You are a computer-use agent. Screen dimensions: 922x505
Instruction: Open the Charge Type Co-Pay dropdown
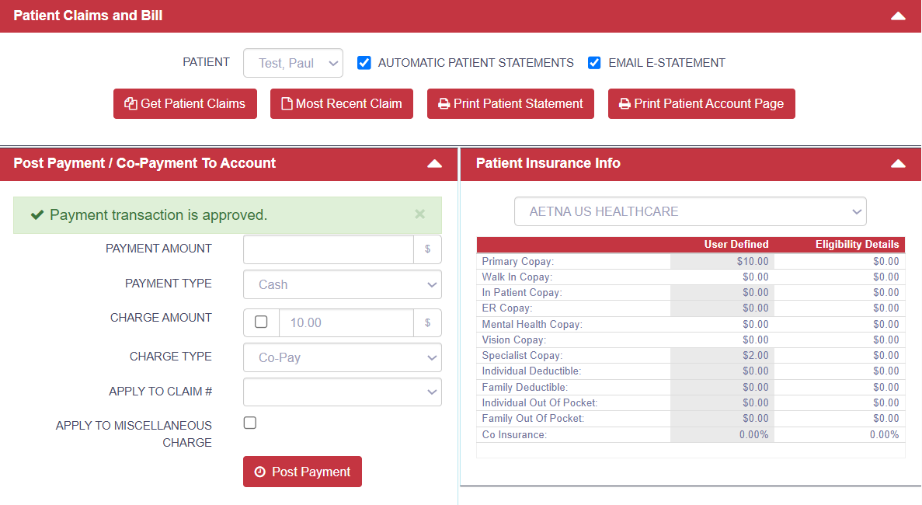coord(342,357)
